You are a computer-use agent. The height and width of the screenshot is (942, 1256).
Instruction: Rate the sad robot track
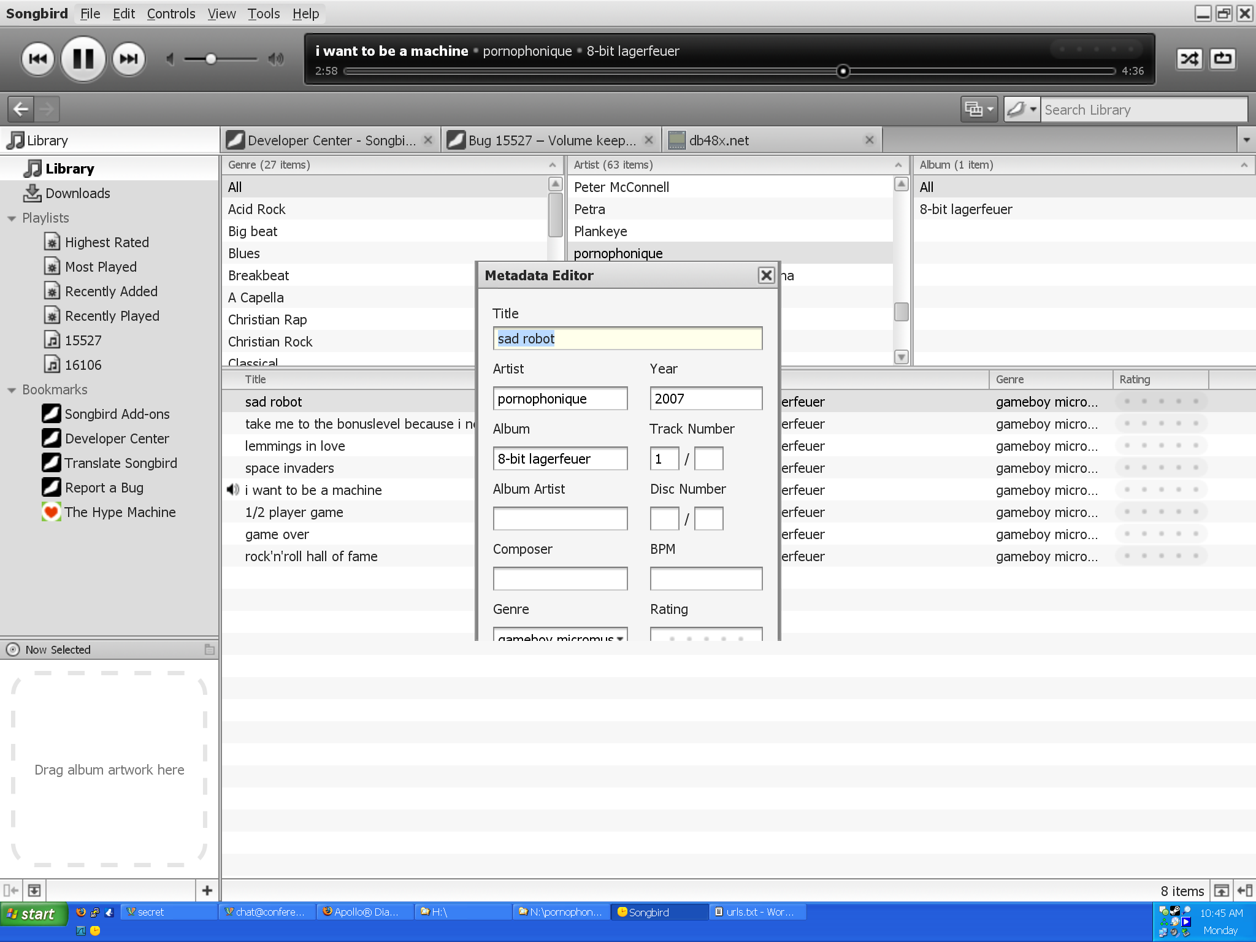click(x=1161, y=402)
